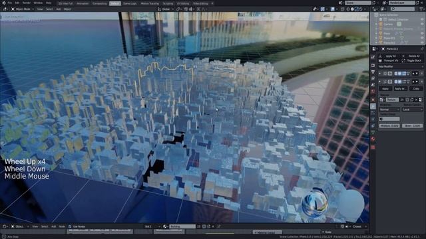Toggle visibility of the Camera in the outliner
The image size is (426, 239).
[x=422, y=24]
